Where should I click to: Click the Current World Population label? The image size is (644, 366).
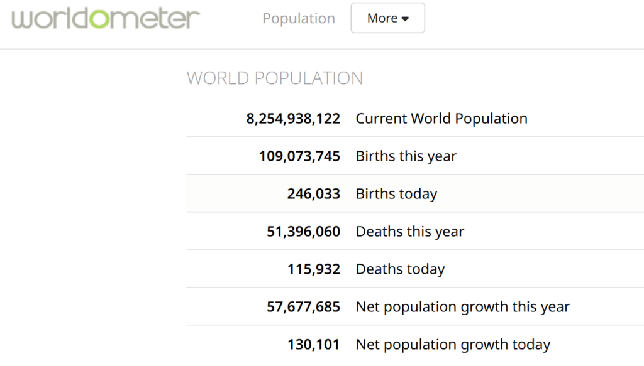pyautogui.click(x=441, y=118)
